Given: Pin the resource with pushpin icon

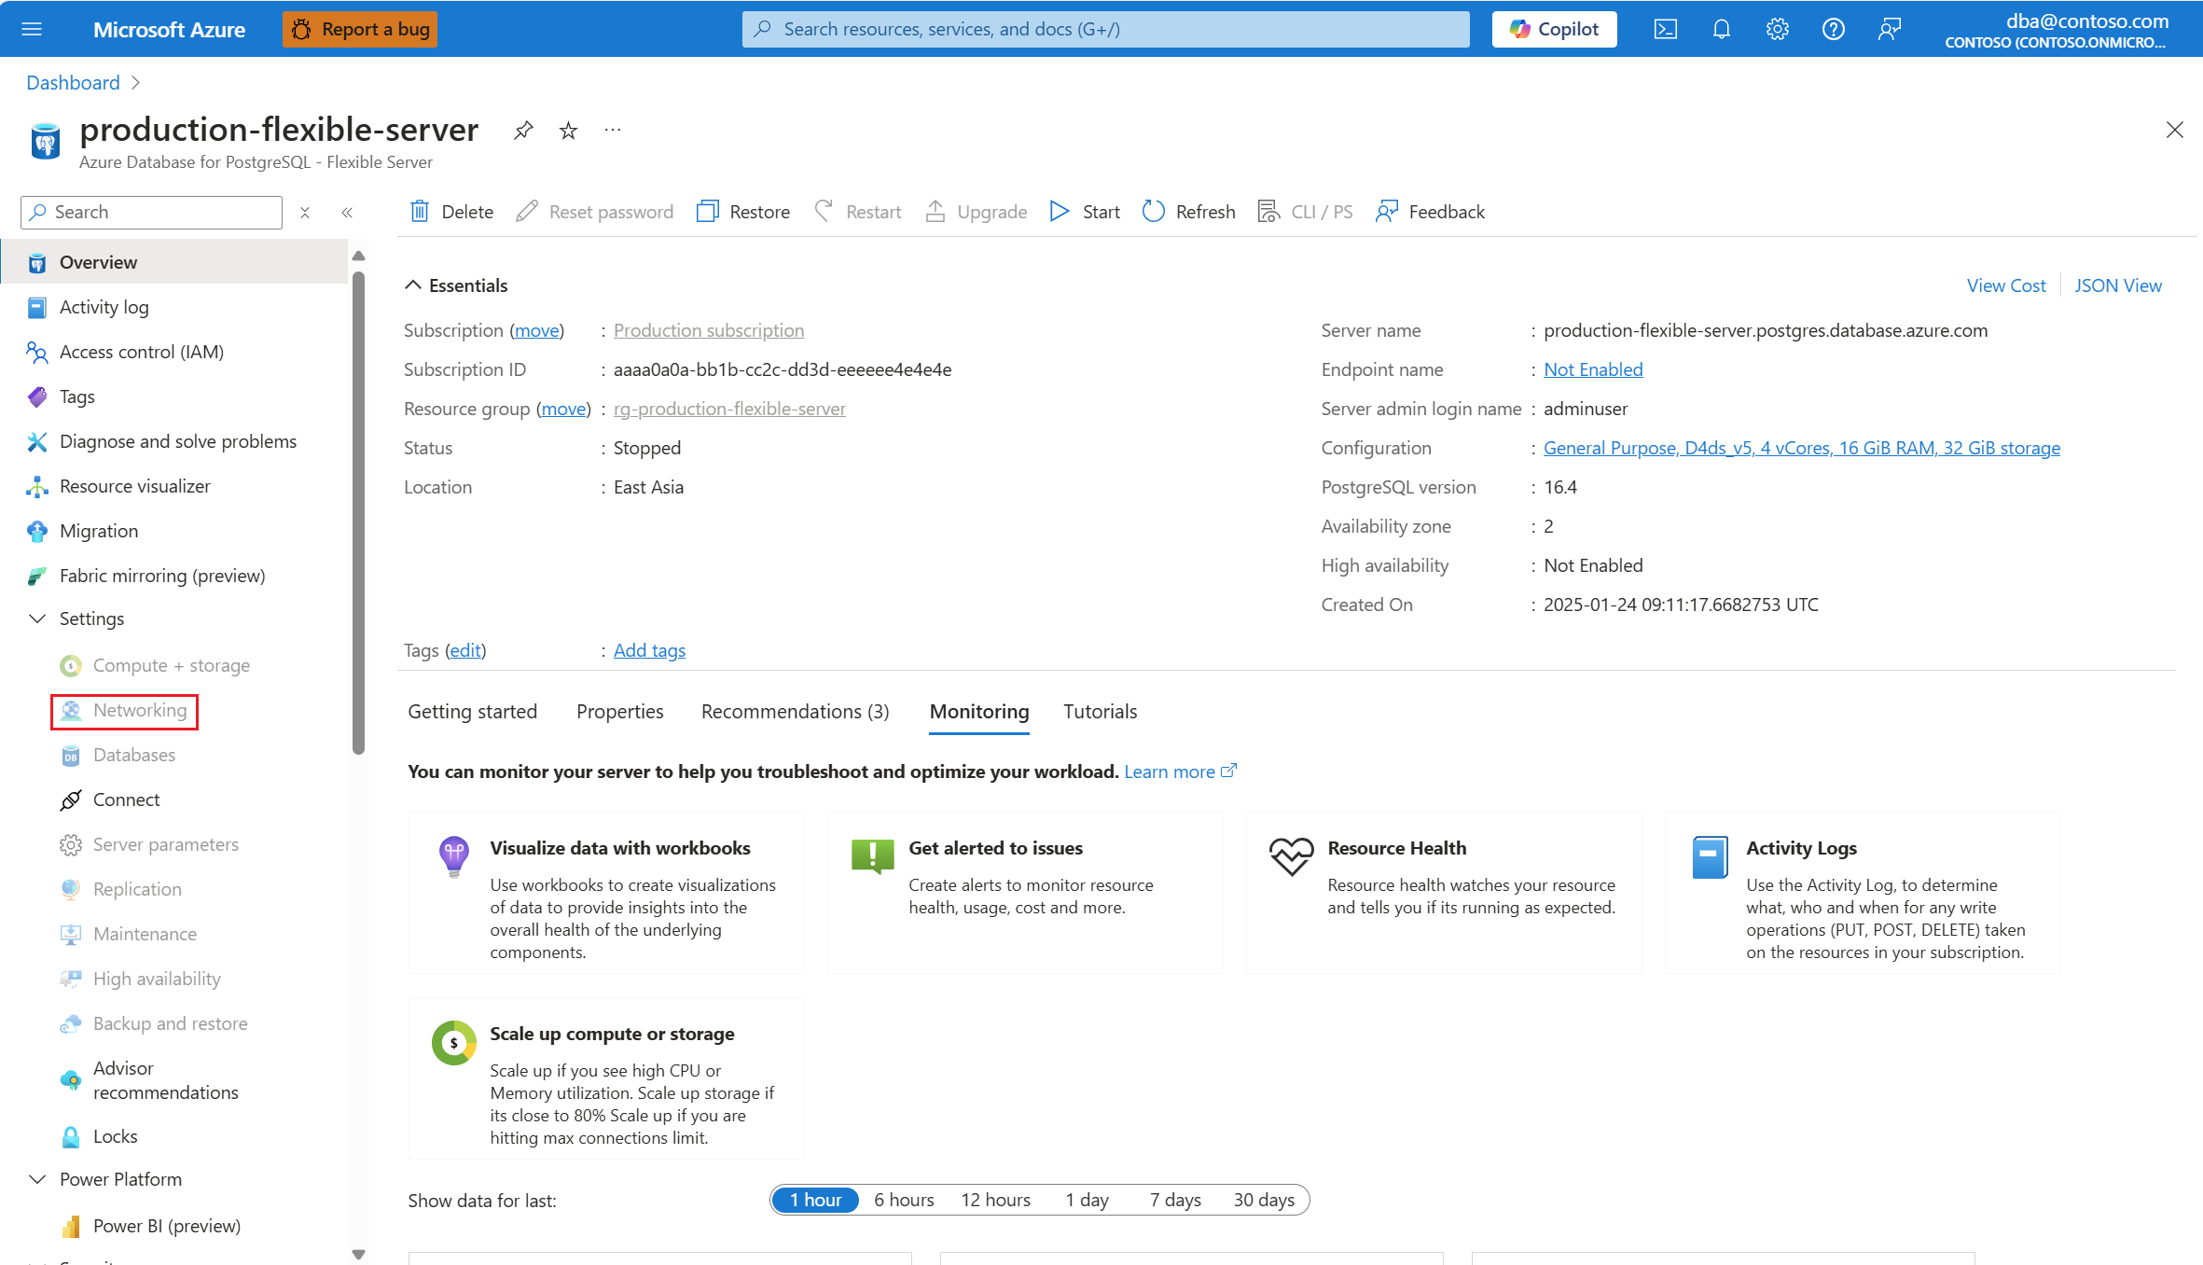Looking at the screenshot, I should [523, 131].
